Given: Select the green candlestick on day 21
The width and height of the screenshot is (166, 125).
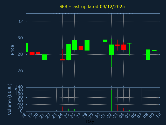Looking at the screenshot, I should coord(44,57).
